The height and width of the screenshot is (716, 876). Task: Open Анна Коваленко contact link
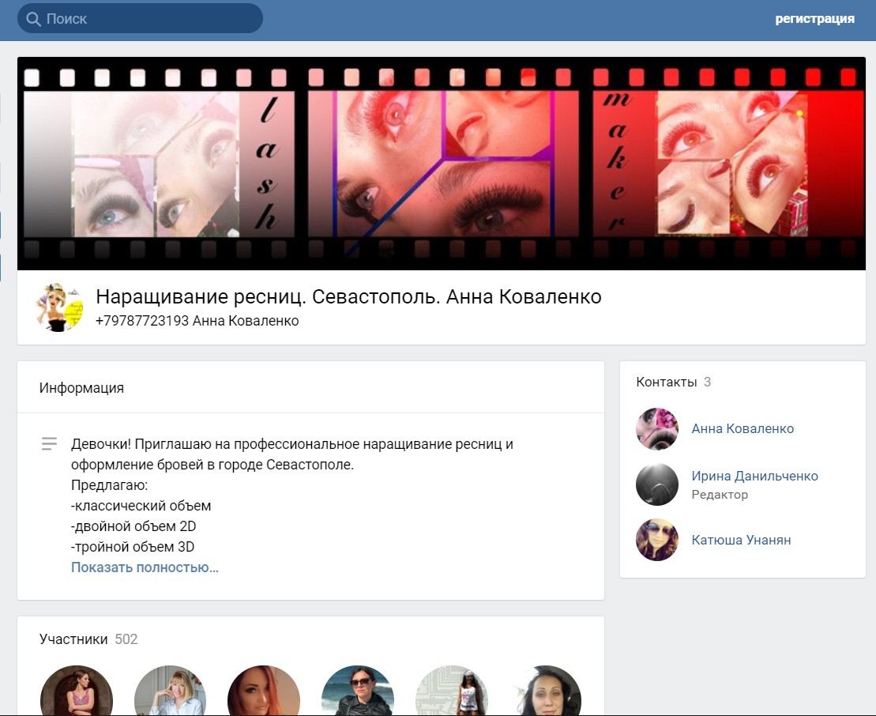[743, 428]
